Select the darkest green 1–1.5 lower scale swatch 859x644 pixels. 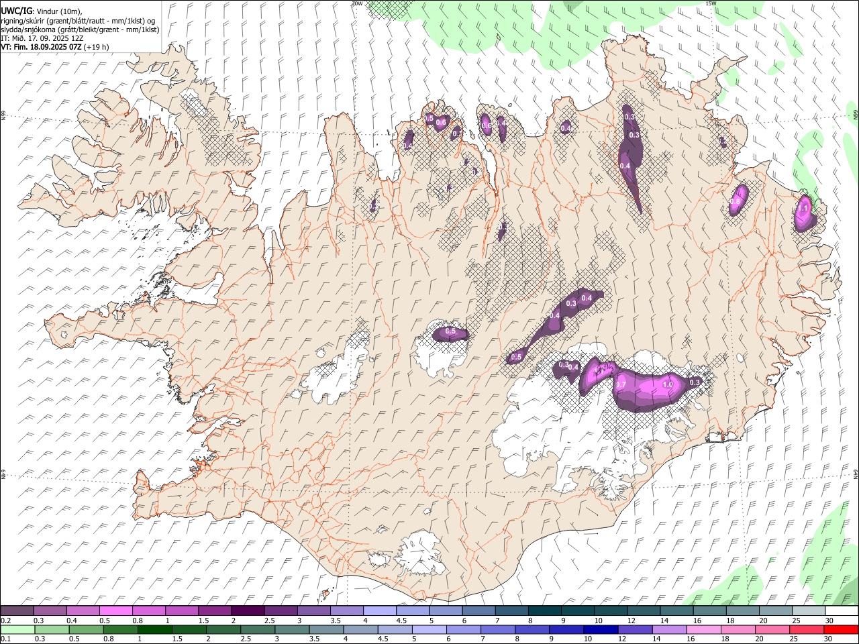click(155, 629)
